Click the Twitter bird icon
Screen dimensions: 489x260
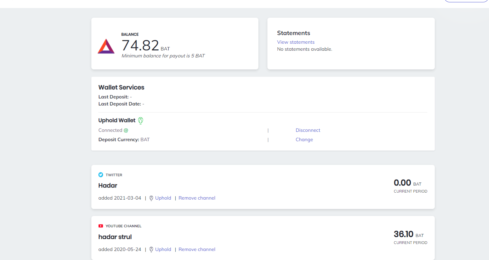[x=101, y=175]
